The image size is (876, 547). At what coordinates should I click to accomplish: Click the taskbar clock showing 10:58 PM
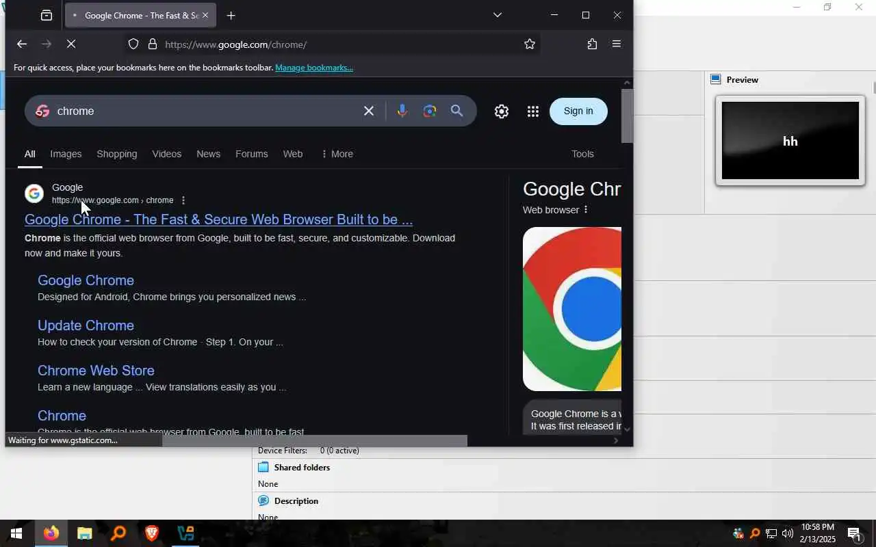(x=818, y=533)
